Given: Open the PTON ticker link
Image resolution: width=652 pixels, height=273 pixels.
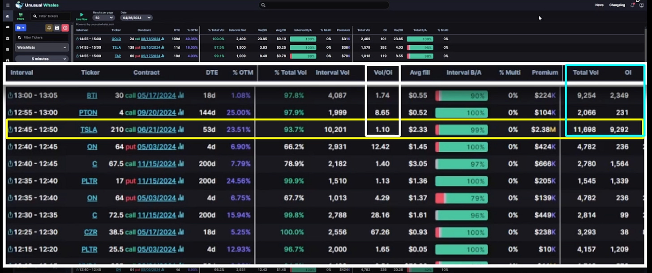Looking at the screenshot, I should pos(88,113).
